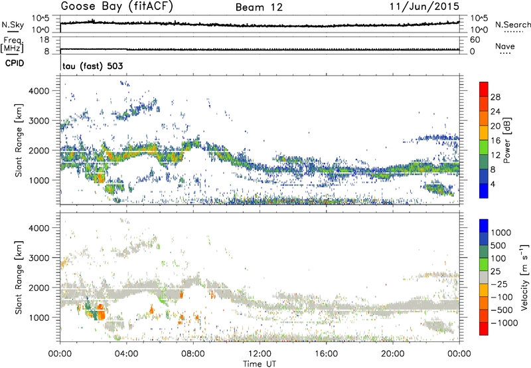Click the 60 tick on Nave axis
Screen dimensions: 531x368
pyautogui.click(x=475, y=40)
